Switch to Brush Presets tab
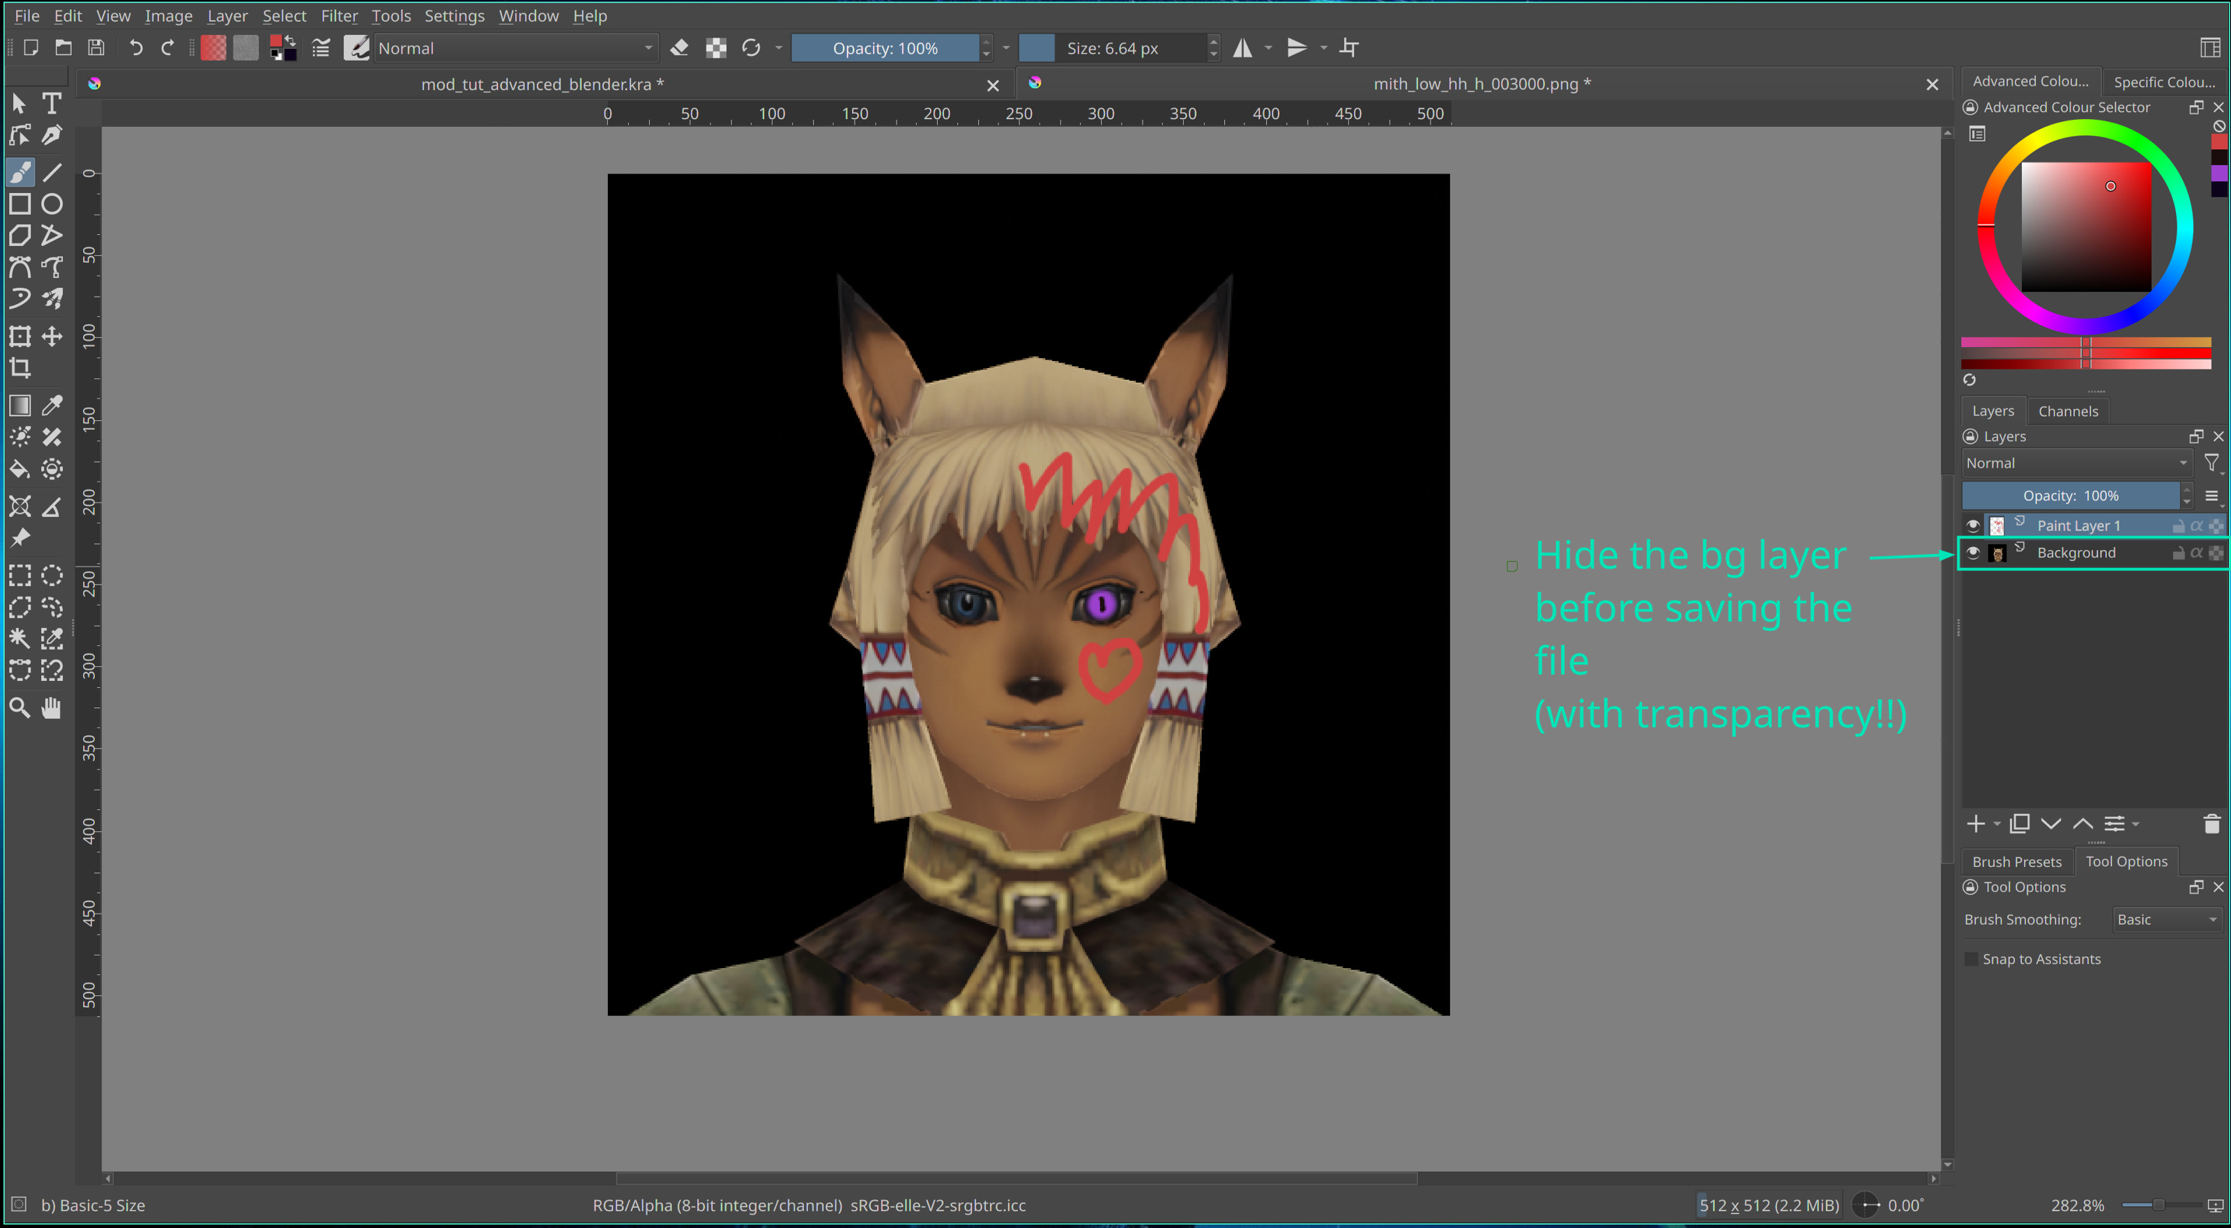The image size is (2231, 1228). (x=2016, y=861)
